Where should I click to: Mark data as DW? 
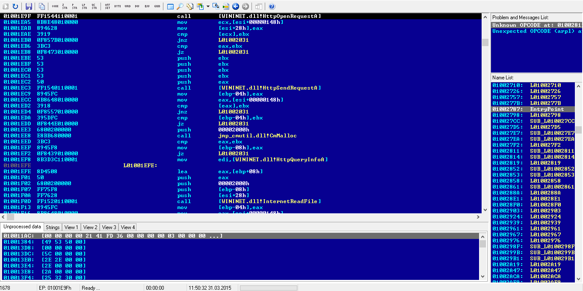coord(137,6)
